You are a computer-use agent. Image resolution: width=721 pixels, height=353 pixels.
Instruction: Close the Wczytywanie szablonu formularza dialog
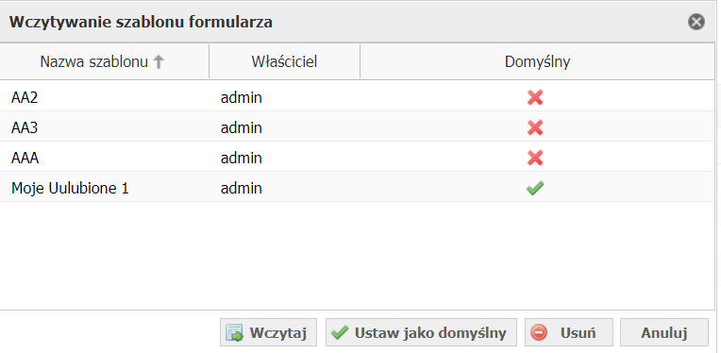(x=696, y=22)
